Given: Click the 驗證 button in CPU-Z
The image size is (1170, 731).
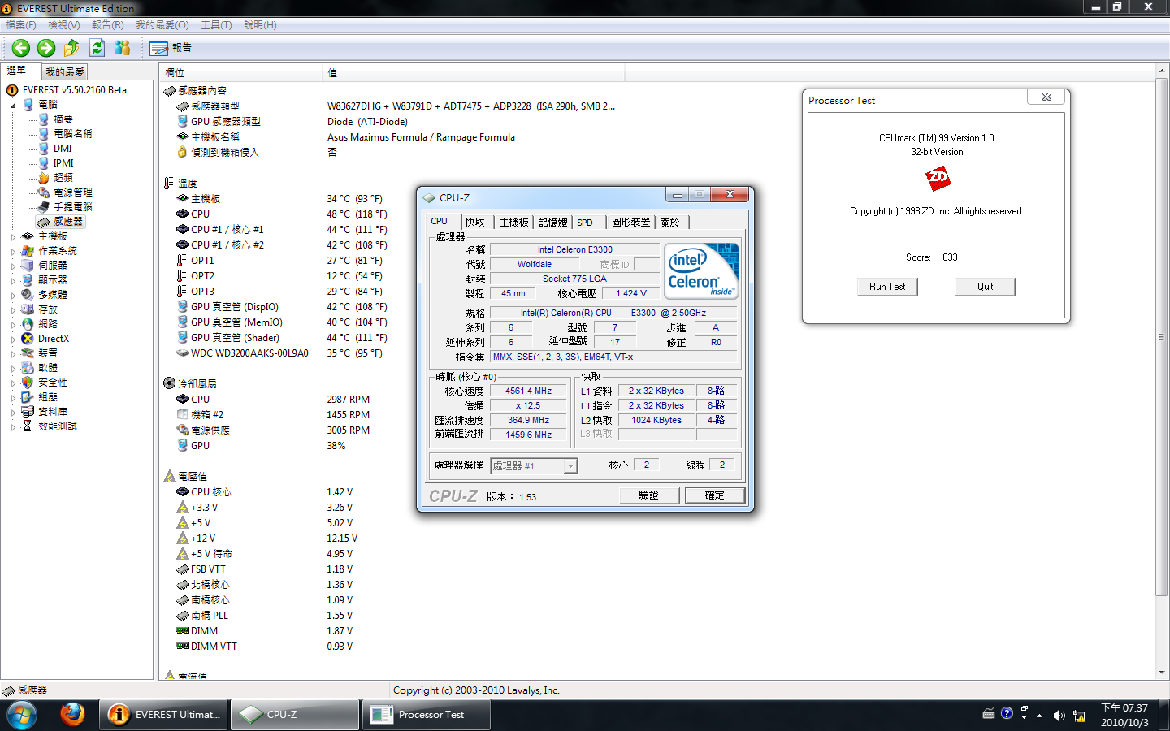Looking at the screenshot, I should (x=648, y=495).
